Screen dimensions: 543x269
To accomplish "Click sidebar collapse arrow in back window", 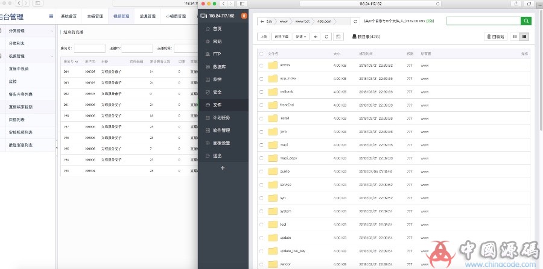I will (57, 148).
